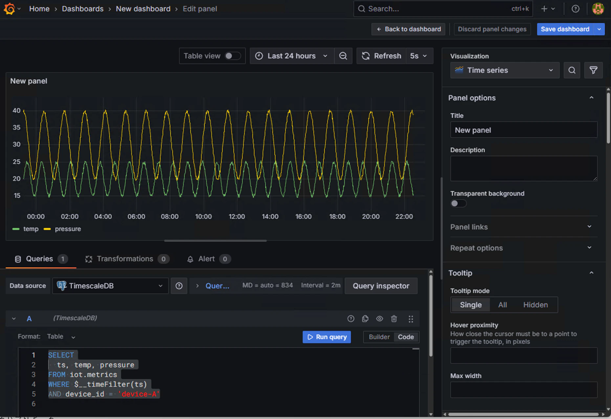Viewport: 611px width, 419px height.
Task: Click the filter funnel icon beside the visualization picker
Action: pos(593,70)
